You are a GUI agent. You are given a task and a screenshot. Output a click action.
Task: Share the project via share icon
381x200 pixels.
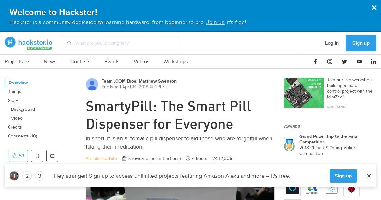52,156
